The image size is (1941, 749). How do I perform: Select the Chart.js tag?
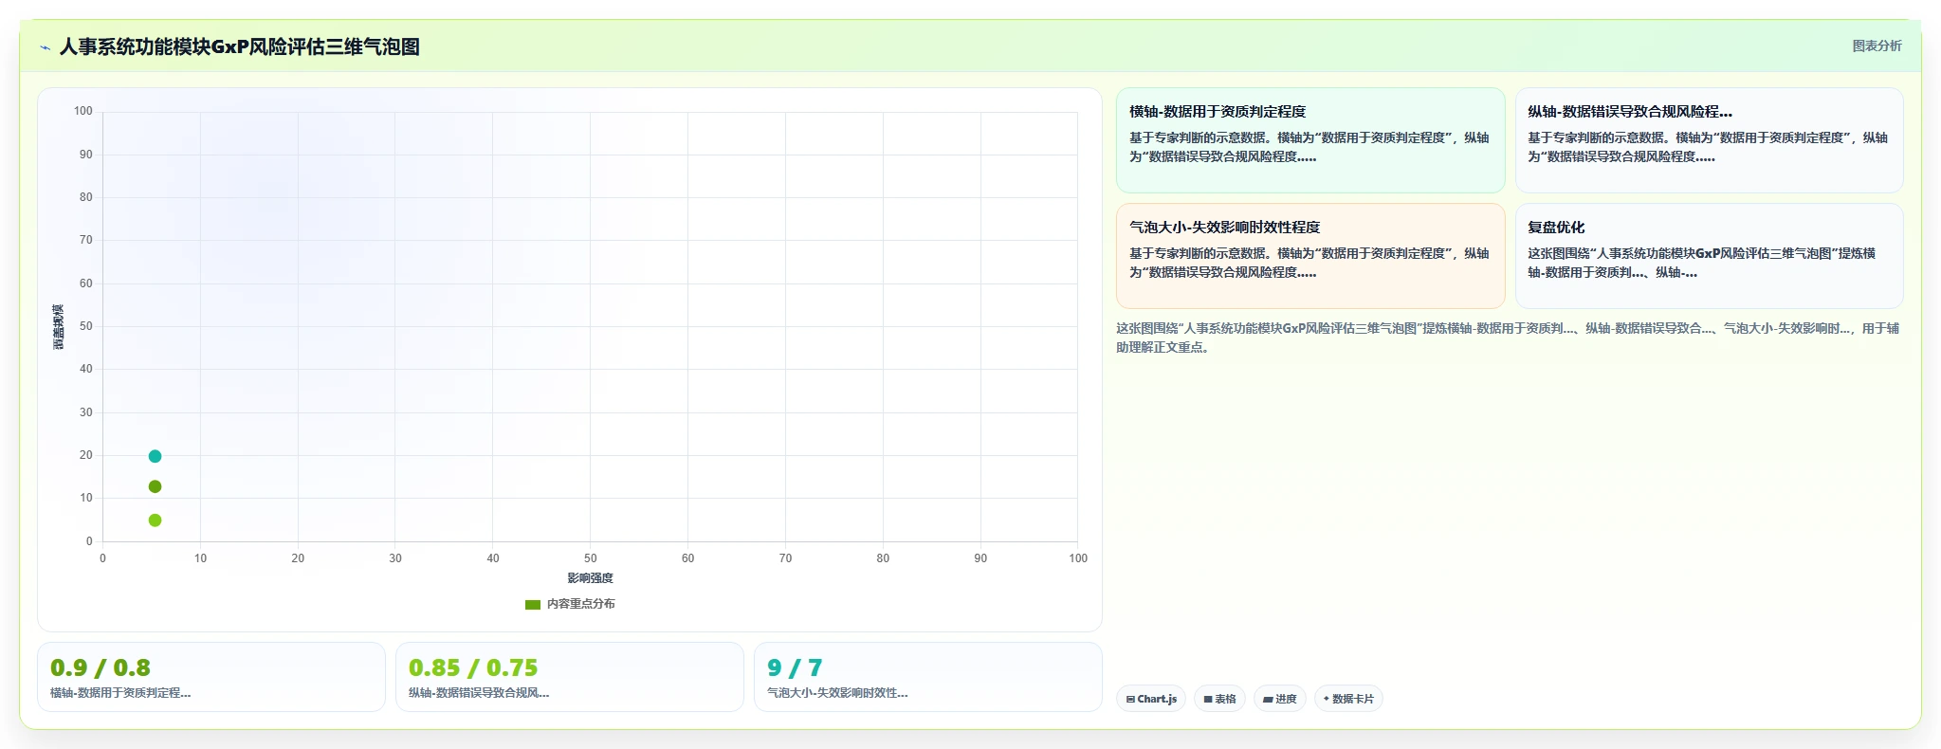coord(1151,699)
